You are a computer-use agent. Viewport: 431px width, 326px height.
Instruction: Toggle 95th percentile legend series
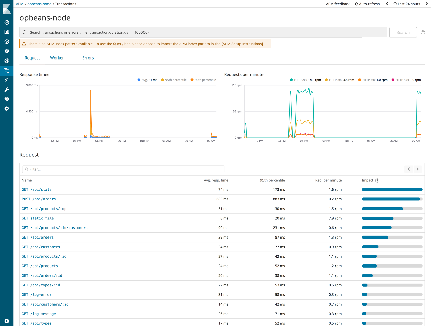click(174, 80)
